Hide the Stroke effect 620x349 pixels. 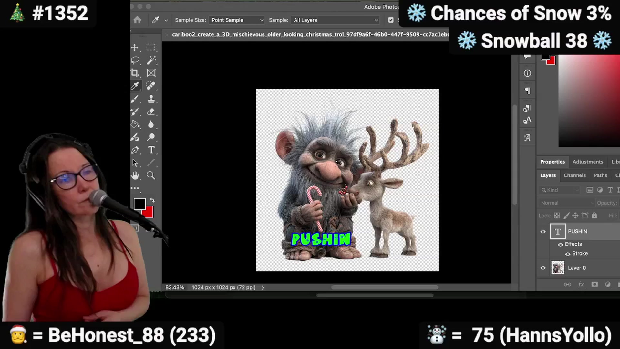[x=568, y=254]
